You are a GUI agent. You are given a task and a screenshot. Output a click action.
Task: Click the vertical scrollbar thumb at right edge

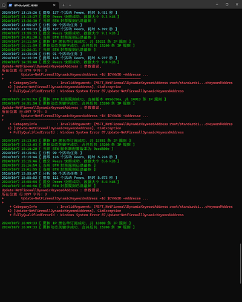[x=240, y=263]
